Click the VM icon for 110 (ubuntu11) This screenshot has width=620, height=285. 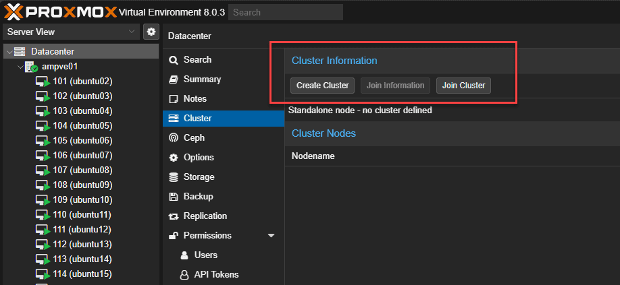(43, 215)
